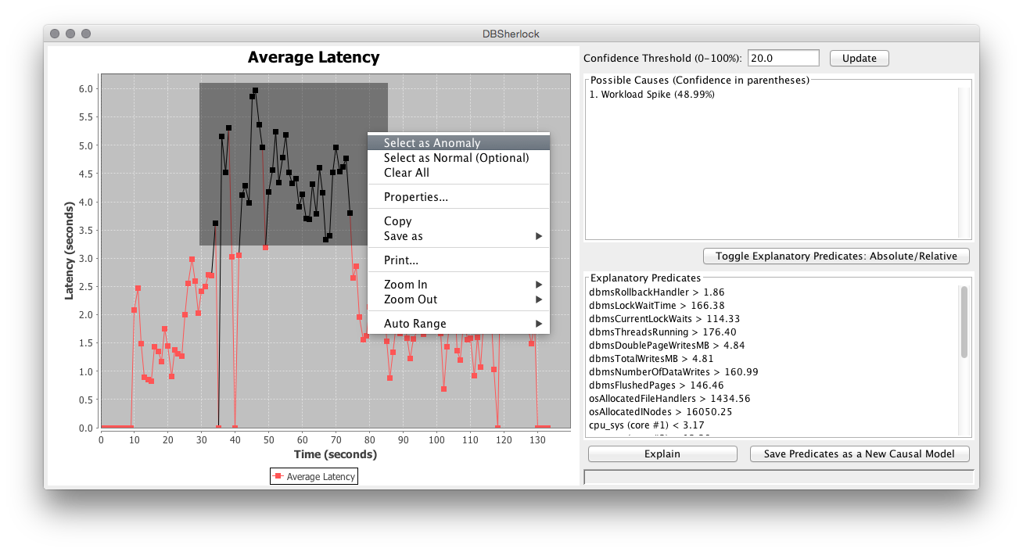Image resolution: width=1023 pixels, height=552 pixels.
Task: Click 'Save Predicates as a New Causal Model'
Action: click(x=859, y=453)
